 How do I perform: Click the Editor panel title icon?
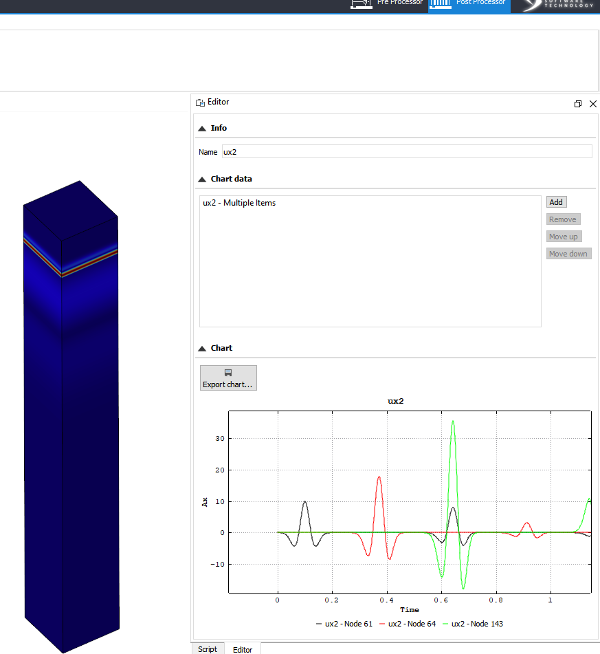point(201,102)
